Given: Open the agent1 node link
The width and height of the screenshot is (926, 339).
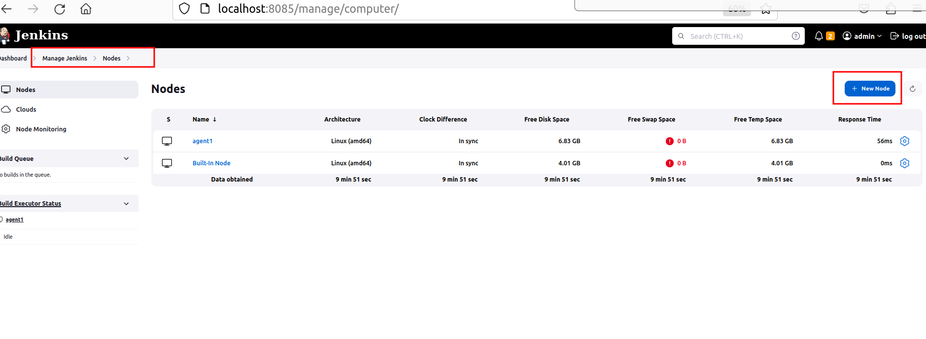Looking at the screenshot, I should point(203,141).
